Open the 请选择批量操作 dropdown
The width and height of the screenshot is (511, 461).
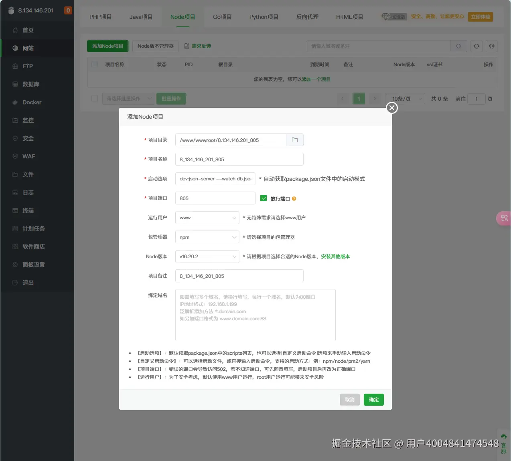[128, 99]
